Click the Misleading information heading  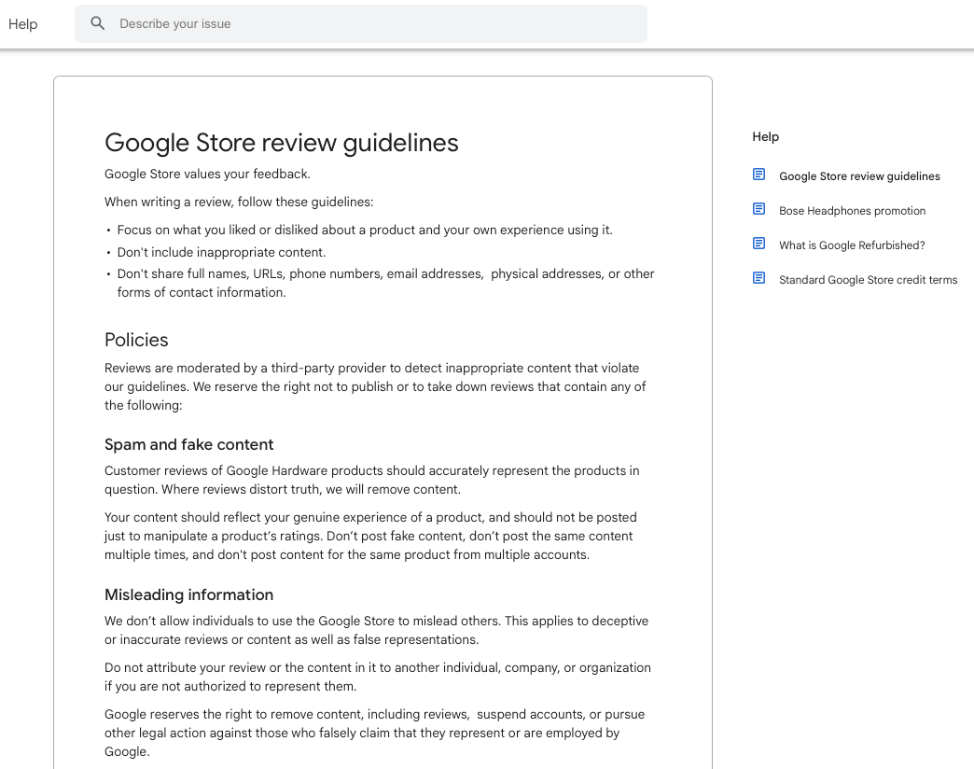coord(188,595)
